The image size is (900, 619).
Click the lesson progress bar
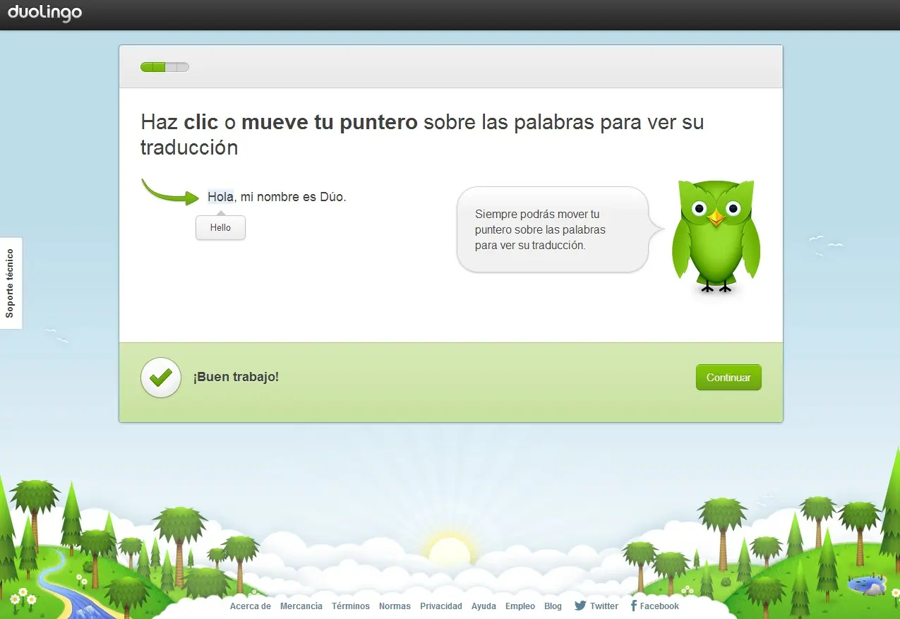coord(164,67)
